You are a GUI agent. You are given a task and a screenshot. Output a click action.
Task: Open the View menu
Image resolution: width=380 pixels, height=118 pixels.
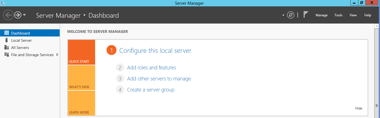pyautogui.click(x=353, y=15)
